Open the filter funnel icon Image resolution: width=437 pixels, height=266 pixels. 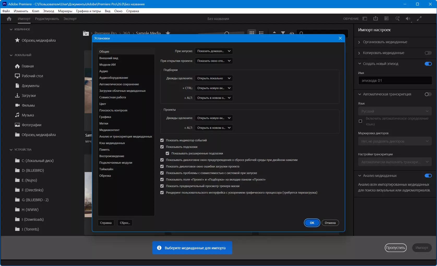(283, 33)
